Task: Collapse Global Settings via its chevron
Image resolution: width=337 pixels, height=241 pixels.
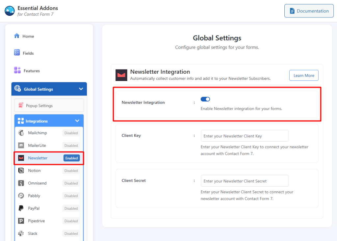Action: click(81, 89)
